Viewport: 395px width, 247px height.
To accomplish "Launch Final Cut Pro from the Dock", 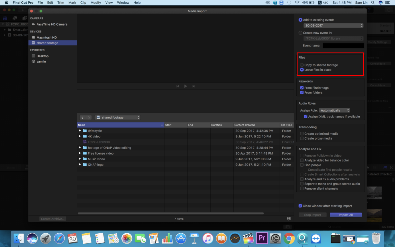I will (x=248, y=238).
